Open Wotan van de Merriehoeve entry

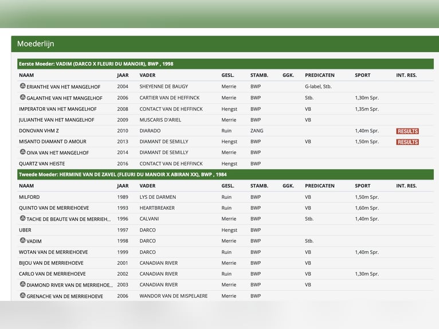click(53, 252)
